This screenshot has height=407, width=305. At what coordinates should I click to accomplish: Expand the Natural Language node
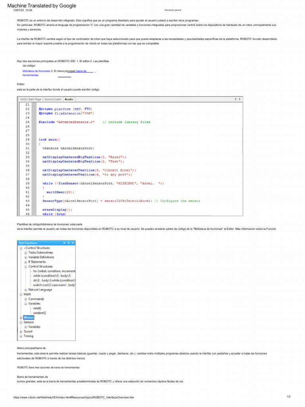point(26,290)
